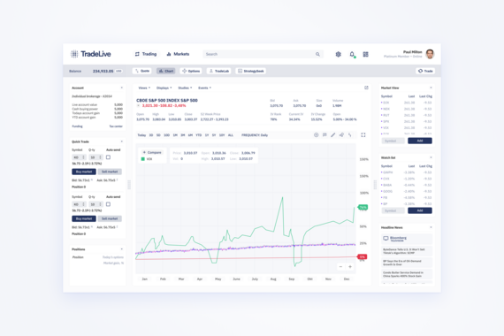Switch to the Trading section
This screenshot has width=504, height=336.
click(x=146, y=54)
